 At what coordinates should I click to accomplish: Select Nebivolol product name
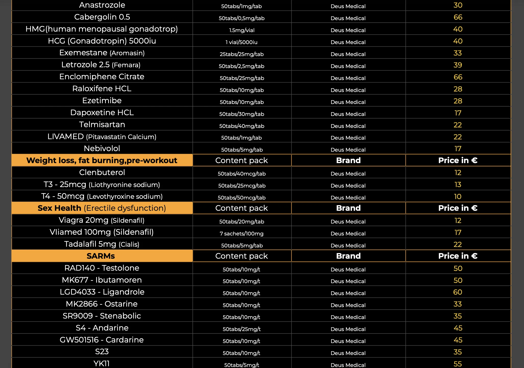pyautogui.click(x=102, y=149)
